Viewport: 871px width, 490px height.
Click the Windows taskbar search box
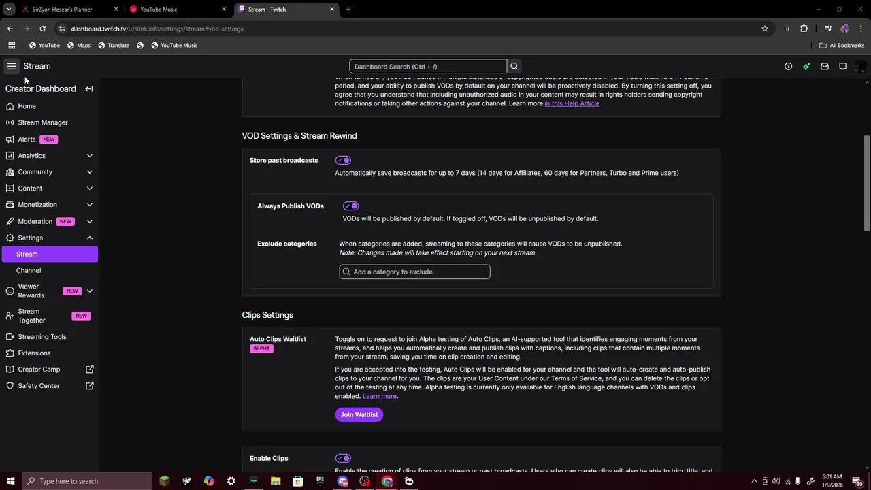(87, 481)
